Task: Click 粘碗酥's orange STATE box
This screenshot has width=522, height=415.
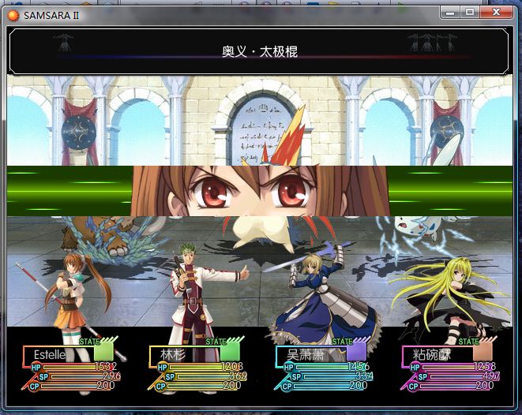Action: (x=483, y=353)
